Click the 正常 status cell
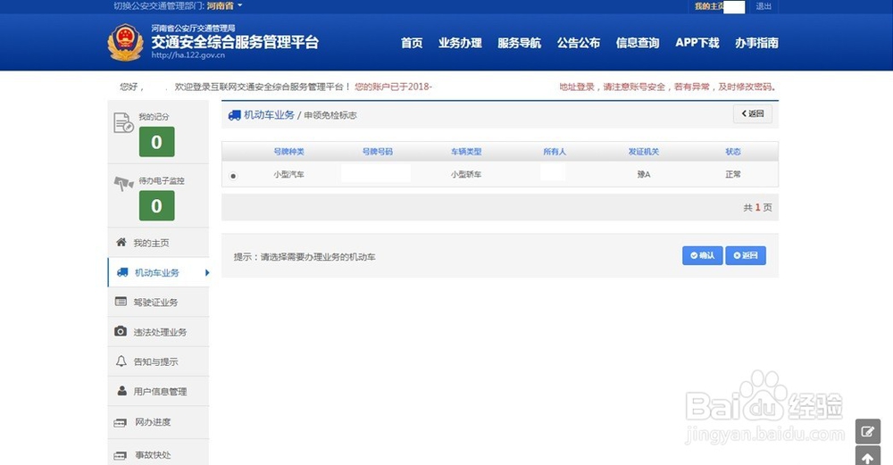The image size is (893, 465). point(733,174)
